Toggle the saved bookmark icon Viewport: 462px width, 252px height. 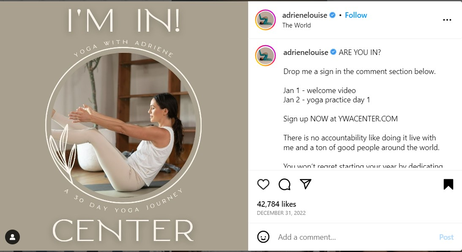pos(448,184)
